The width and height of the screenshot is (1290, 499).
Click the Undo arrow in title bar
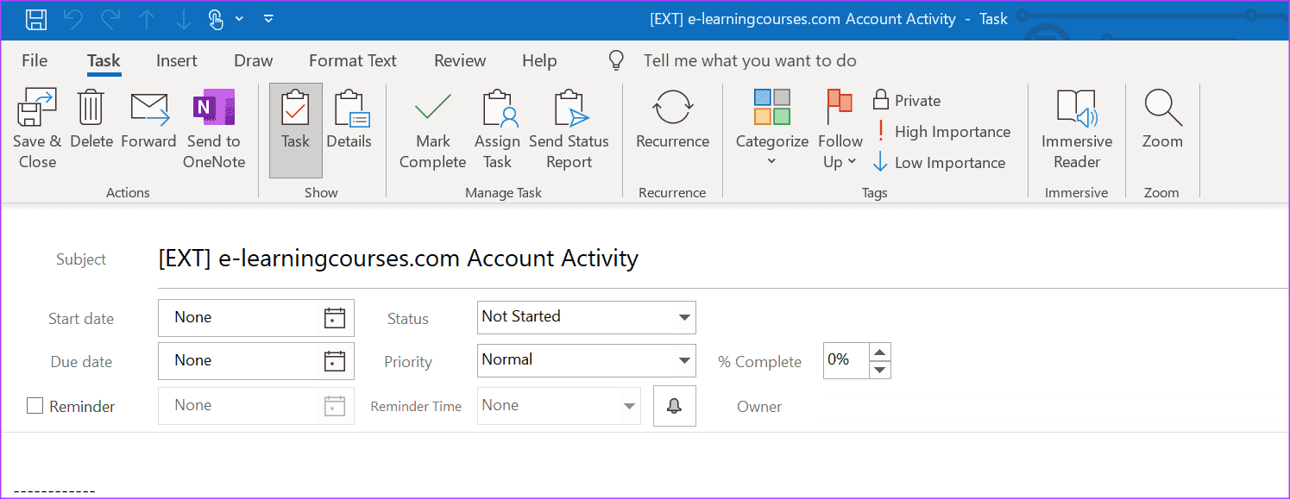pyautogui.click(x=73, y=19)
